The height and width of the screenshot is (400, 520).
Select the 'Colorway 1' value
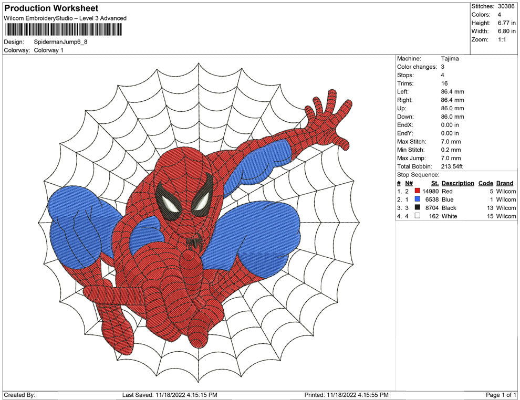click(48, 50)
